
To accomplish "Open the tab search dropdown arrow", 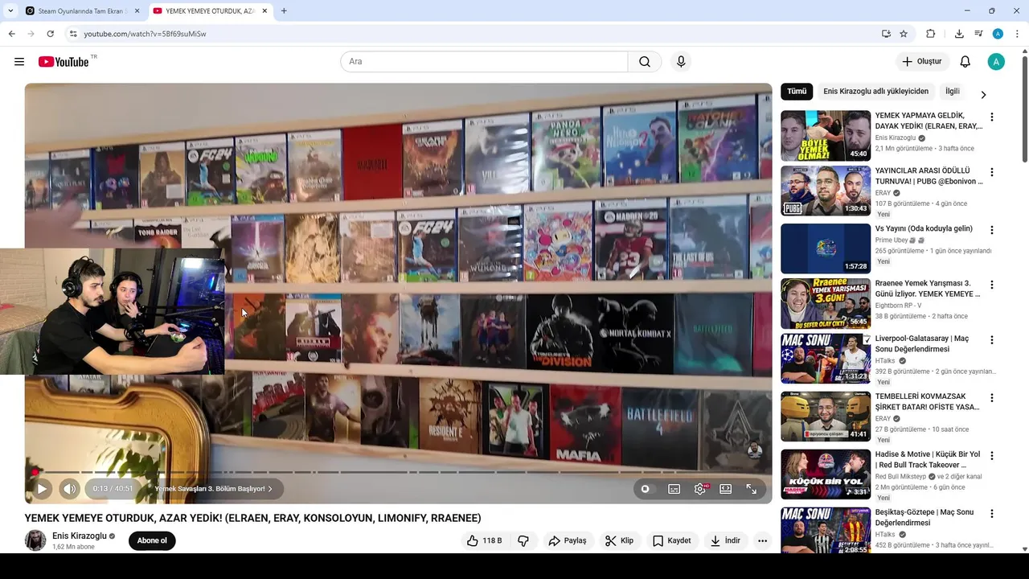I will (x=10, y=11).
